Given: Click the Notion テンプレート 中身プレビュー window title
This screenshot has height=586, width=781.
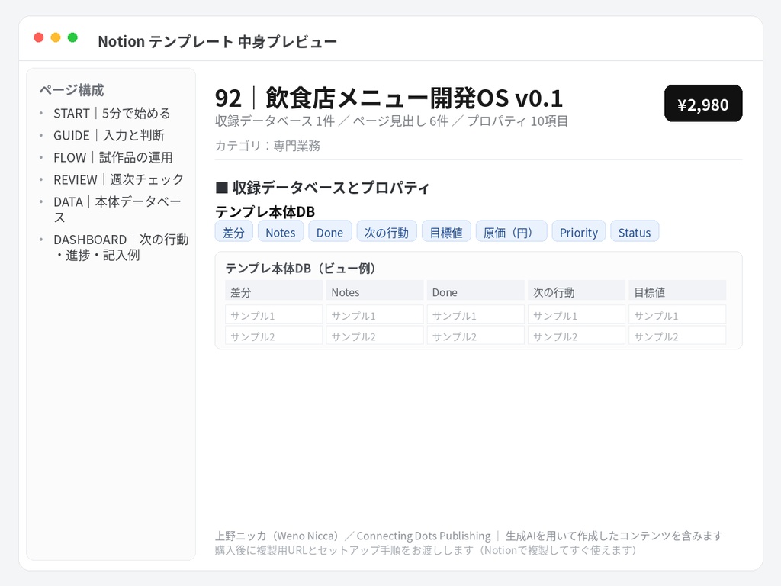Looking at the screenshot, I should click(x=217, y=41).
